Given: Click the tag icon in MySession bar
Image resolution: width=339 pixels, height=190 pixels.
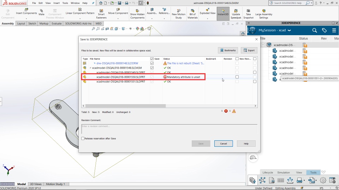Looking at the screenshot, I should click(x=324, y=30).
